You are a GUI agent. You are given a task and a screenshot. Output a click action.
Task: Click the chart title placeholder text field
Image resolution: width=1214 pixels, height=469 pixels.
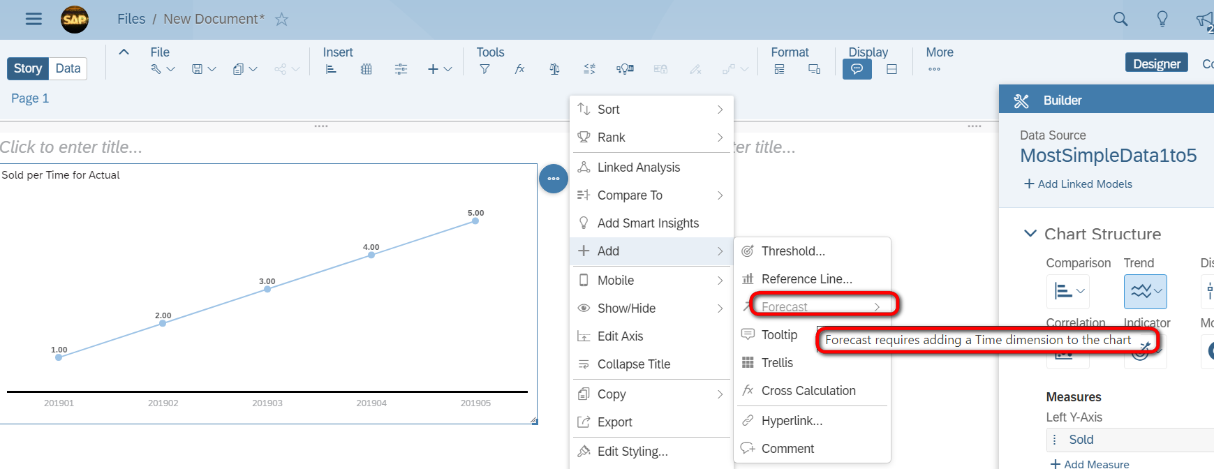point(71,147)
